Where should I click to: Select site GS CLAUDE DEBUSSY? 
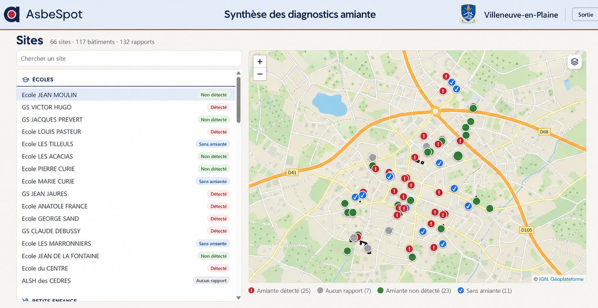point(126,231)
